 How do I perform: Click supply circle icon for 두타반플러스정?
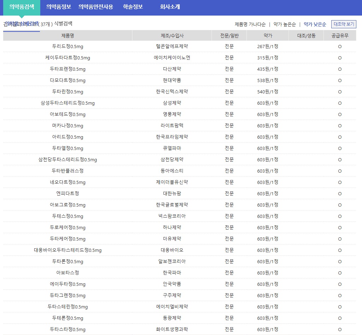pyautogui.click(x=340, y=171)
